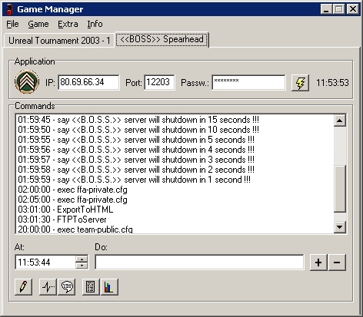Click the commands list scroll-down arrow

[340, 227]
